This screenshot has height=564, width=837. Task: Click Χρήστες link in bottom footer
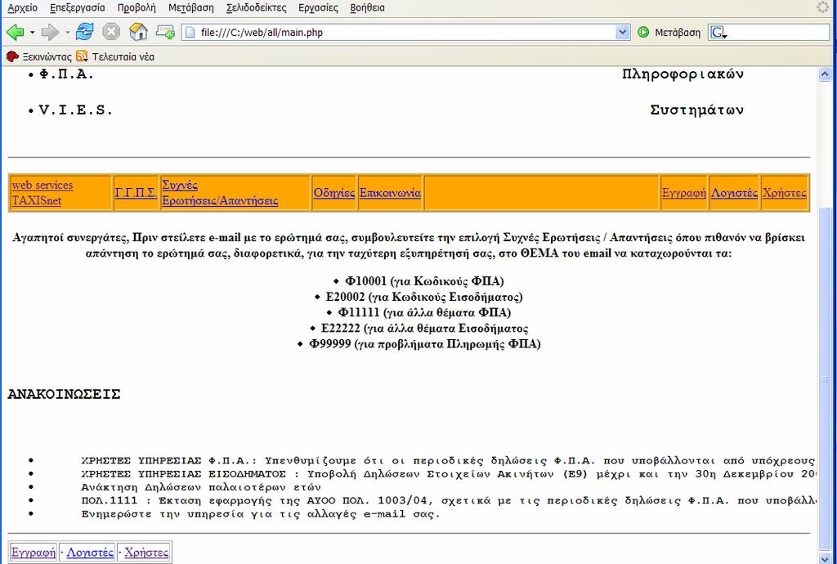pyautogui.click(x=146, y=553)
